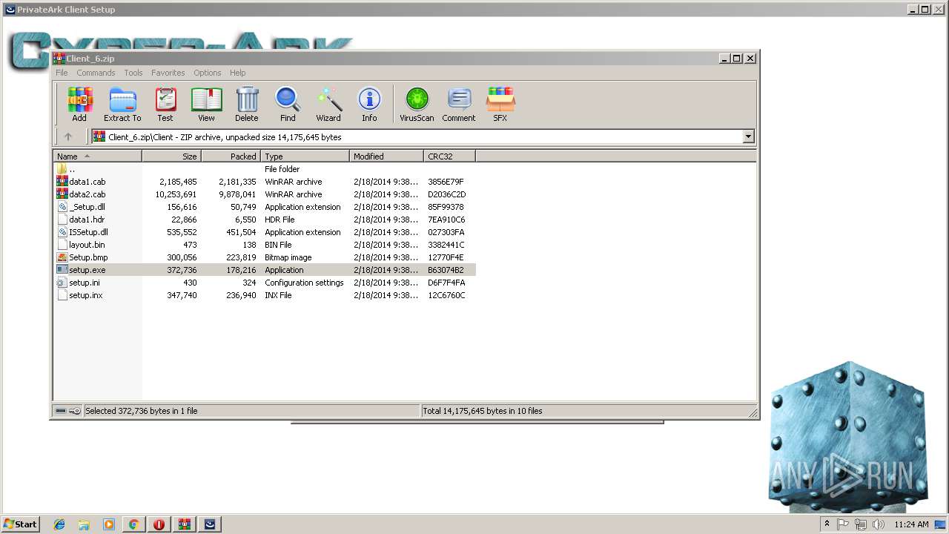Sort by Packed column header

(x=231, y=156)
